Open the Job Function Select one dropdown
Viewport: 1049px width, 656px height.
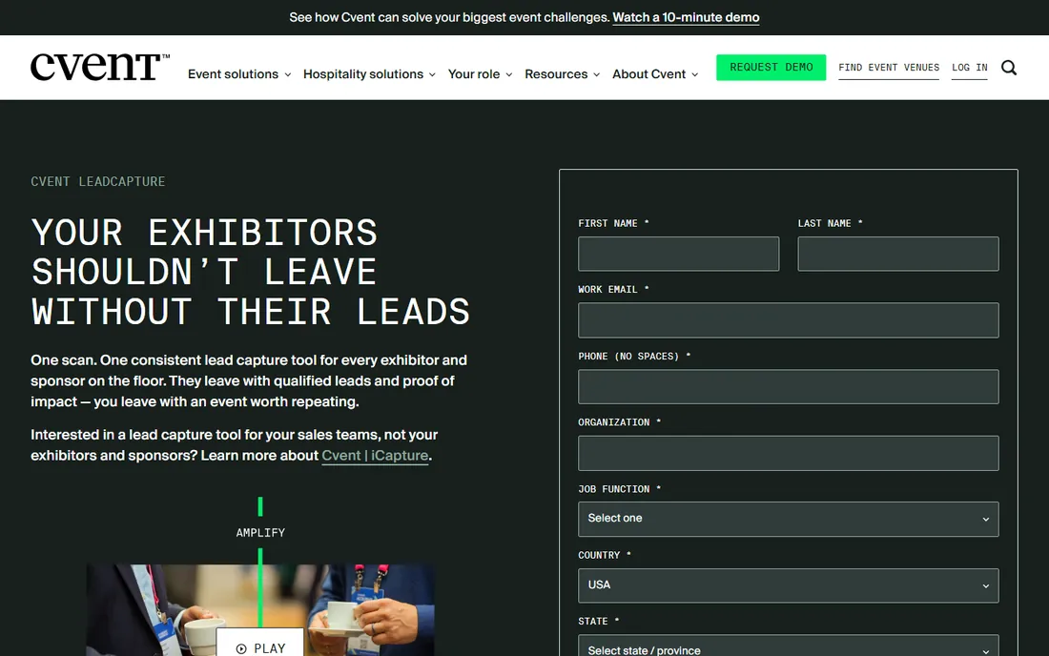788,519
